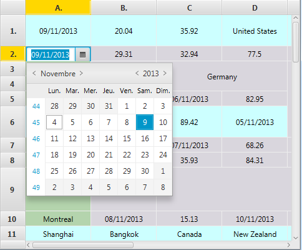Choose November 19 in the calendar
Screen dimensions: 302x250
coord(72,155)
